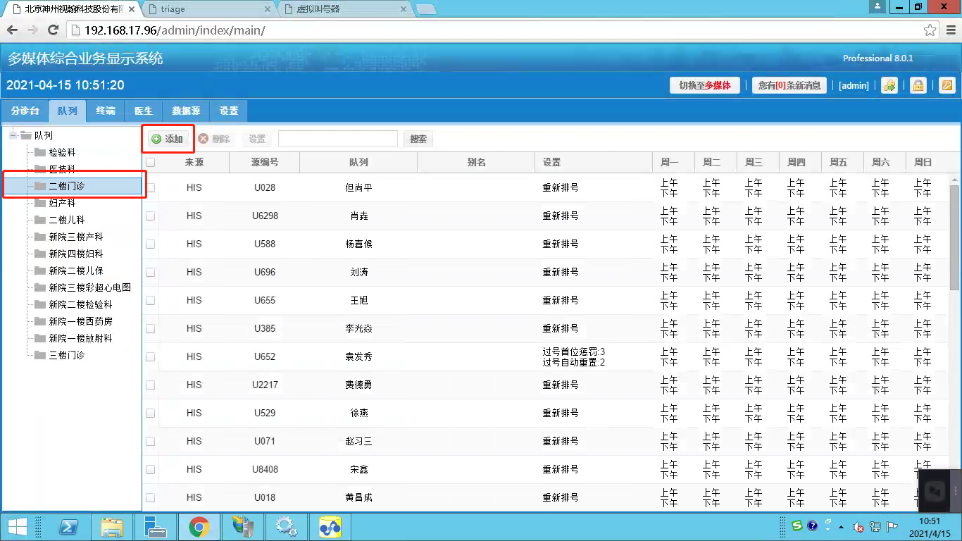Switch to the 设置 tab

(229, 111)
